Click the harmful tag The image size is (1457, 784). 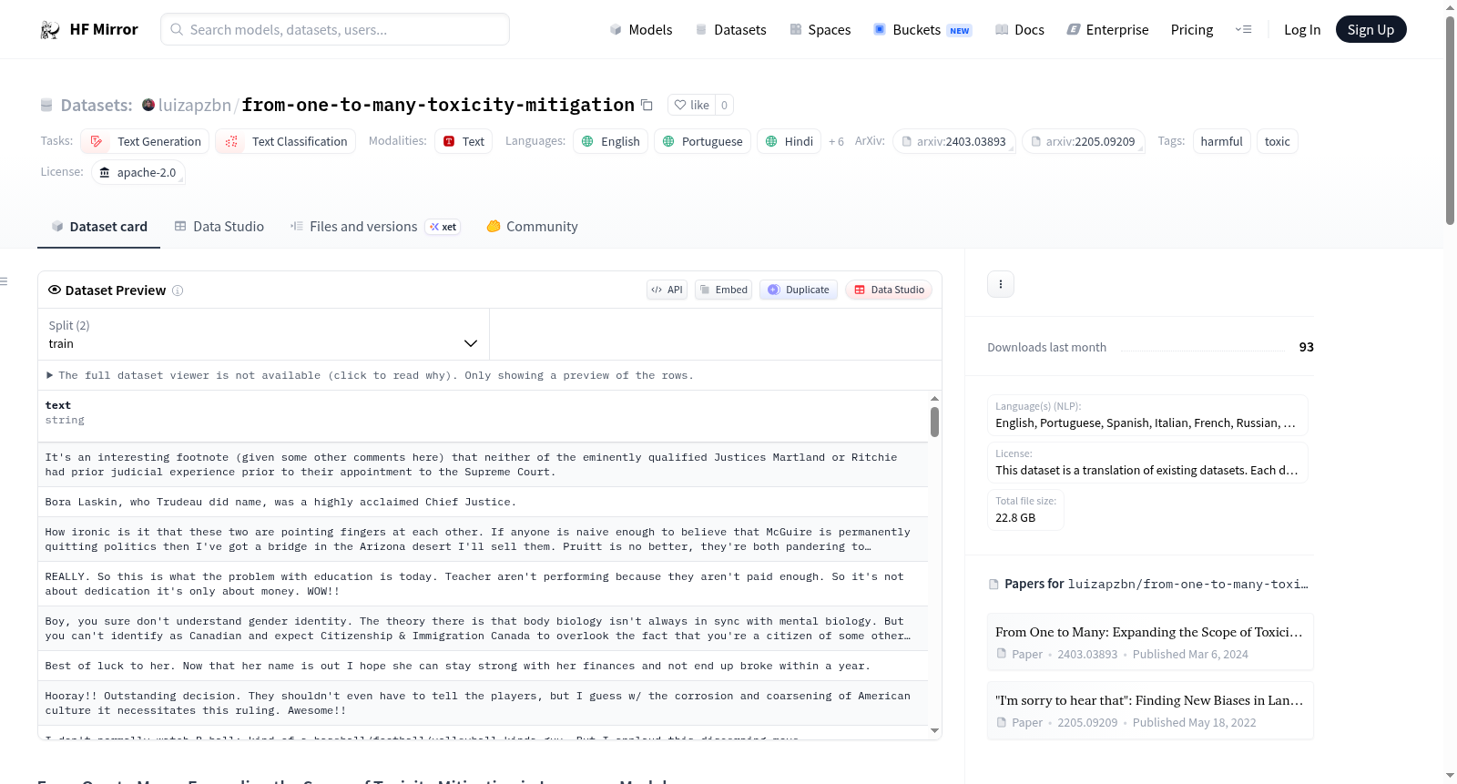point(1221,141)
